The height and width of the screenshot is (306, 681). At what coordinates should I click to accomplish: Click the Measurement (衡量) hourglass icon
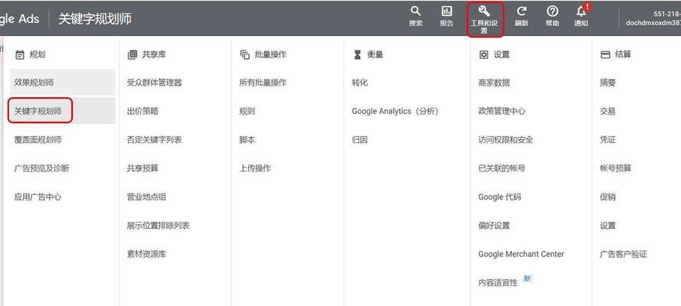(x=358, y=54)
